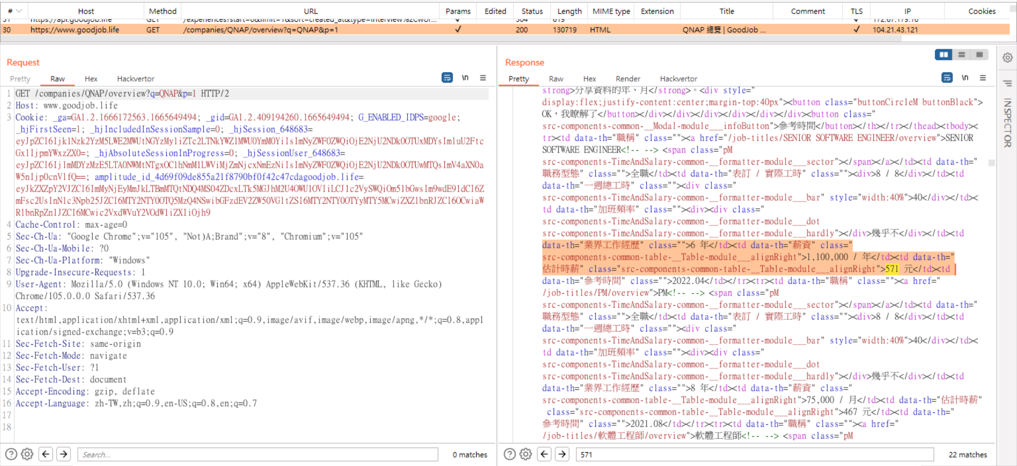This screenshot has width=1017, height=466.
Task: Click the Length value 130719
Action: pyautogui.click(x=565, y=30)
